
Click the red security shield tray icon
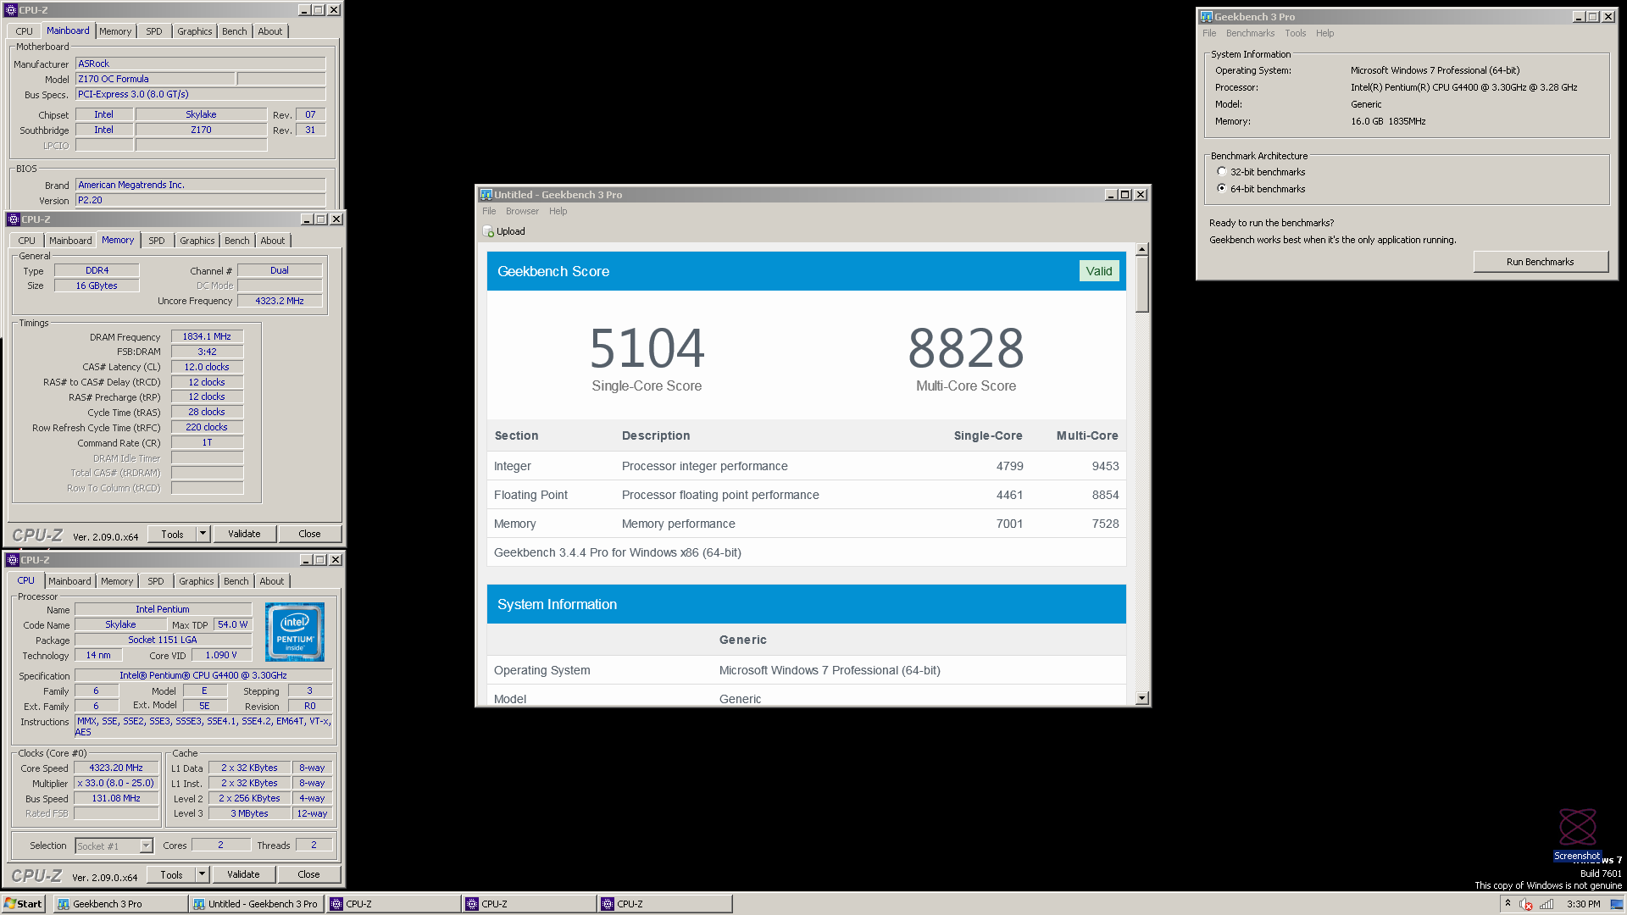1526,904
